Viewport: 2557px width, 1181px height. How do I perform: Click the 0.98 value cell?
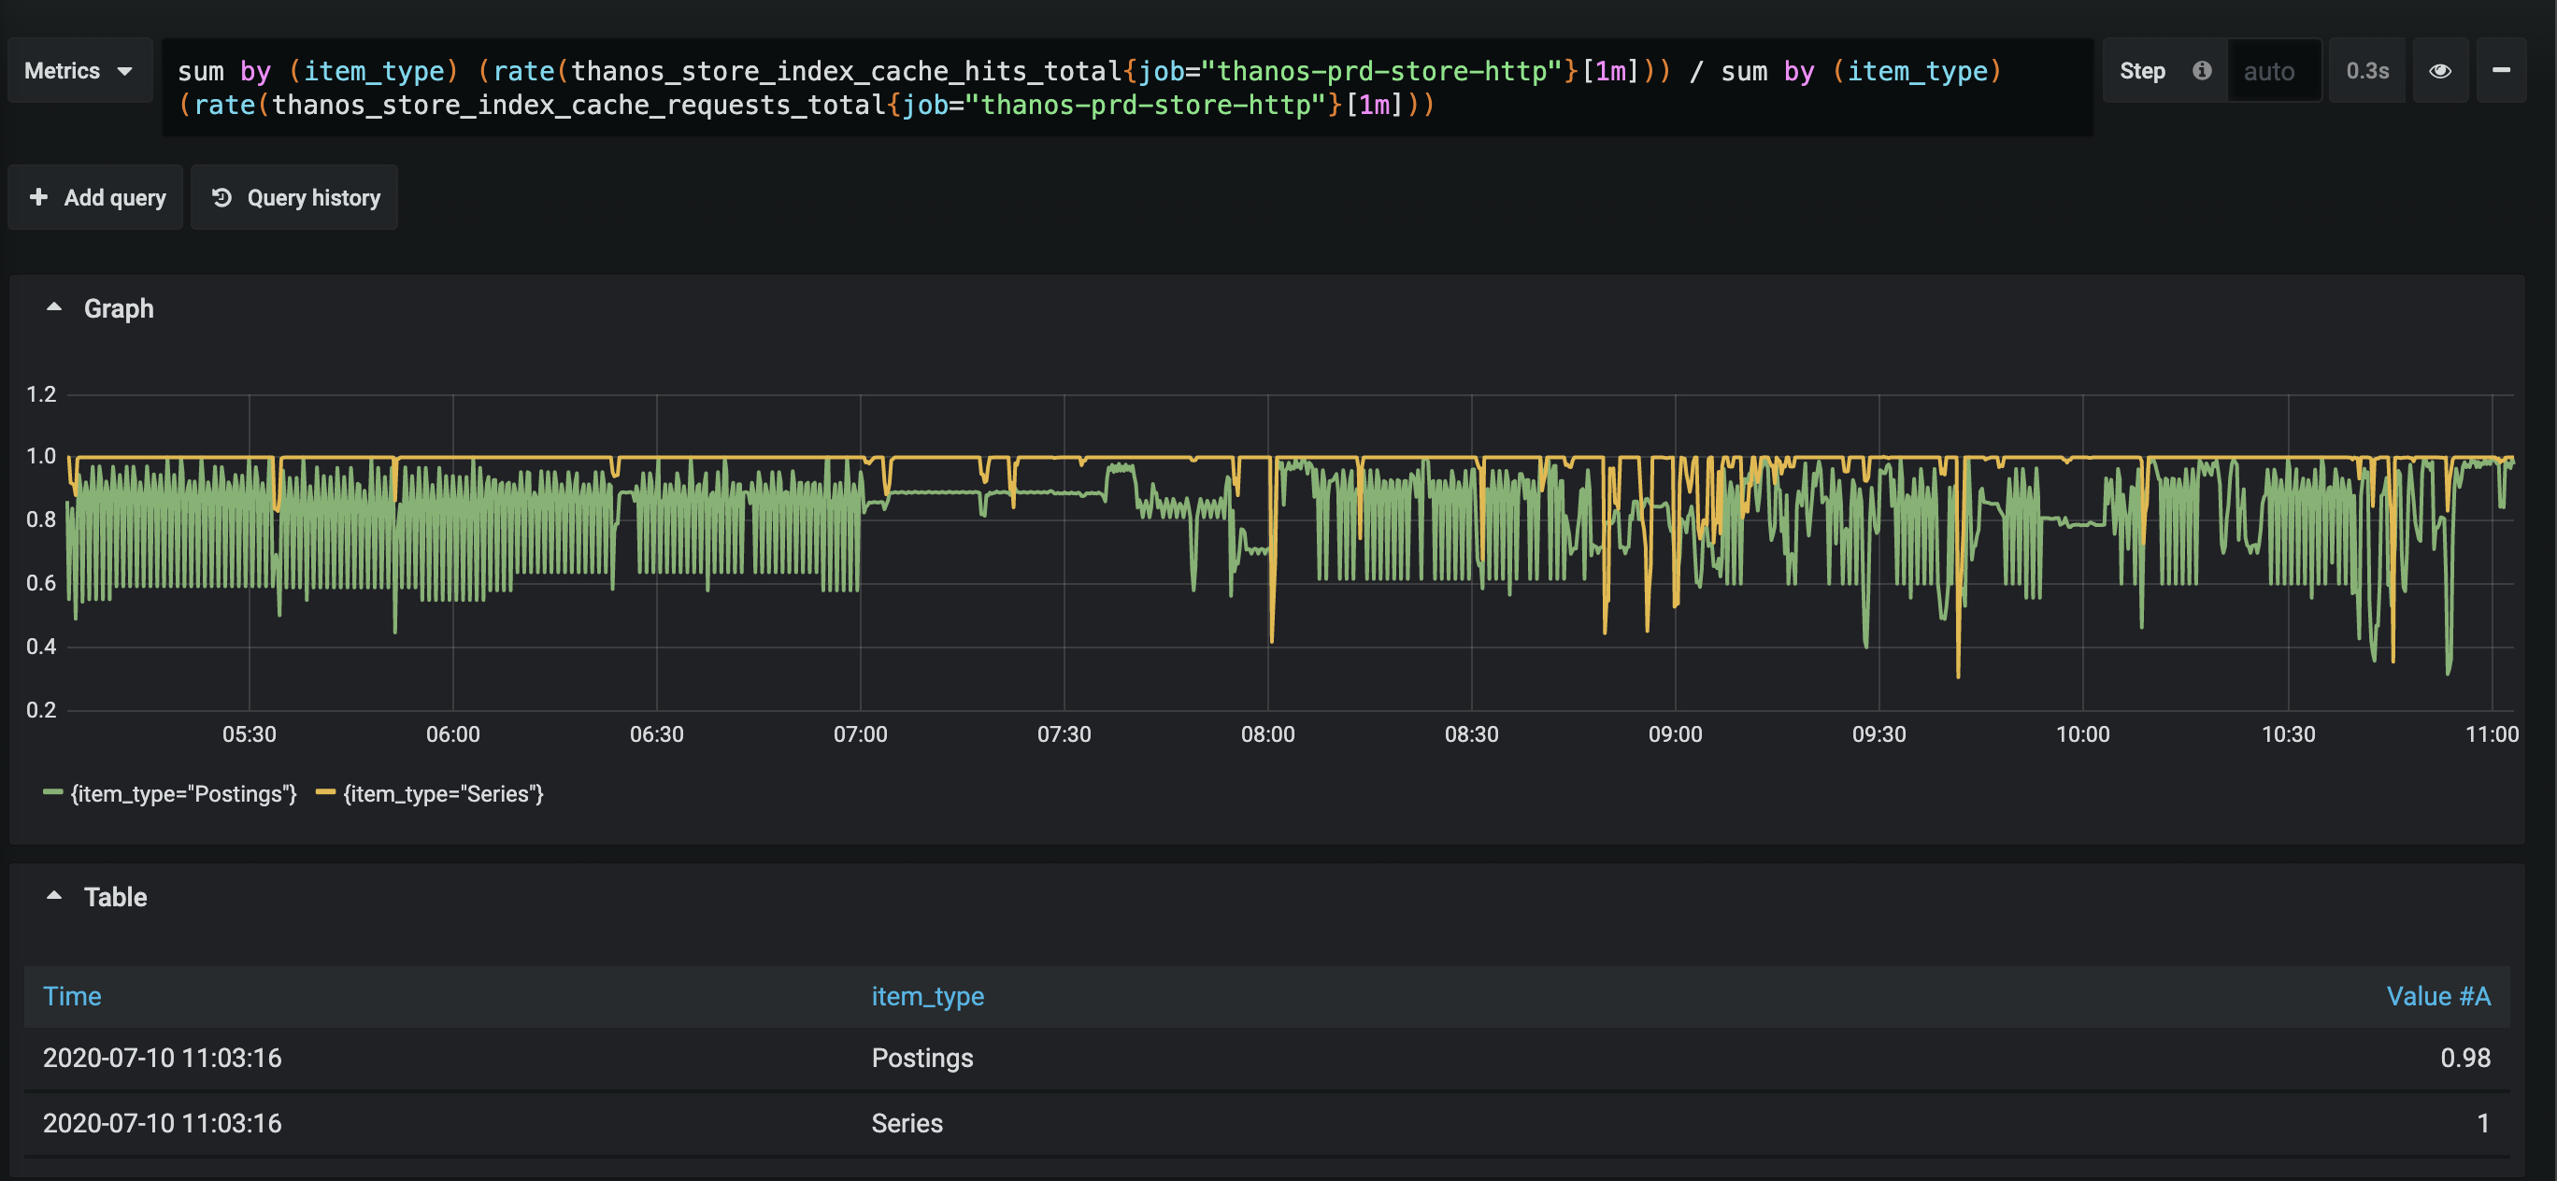point(2465,1058)
